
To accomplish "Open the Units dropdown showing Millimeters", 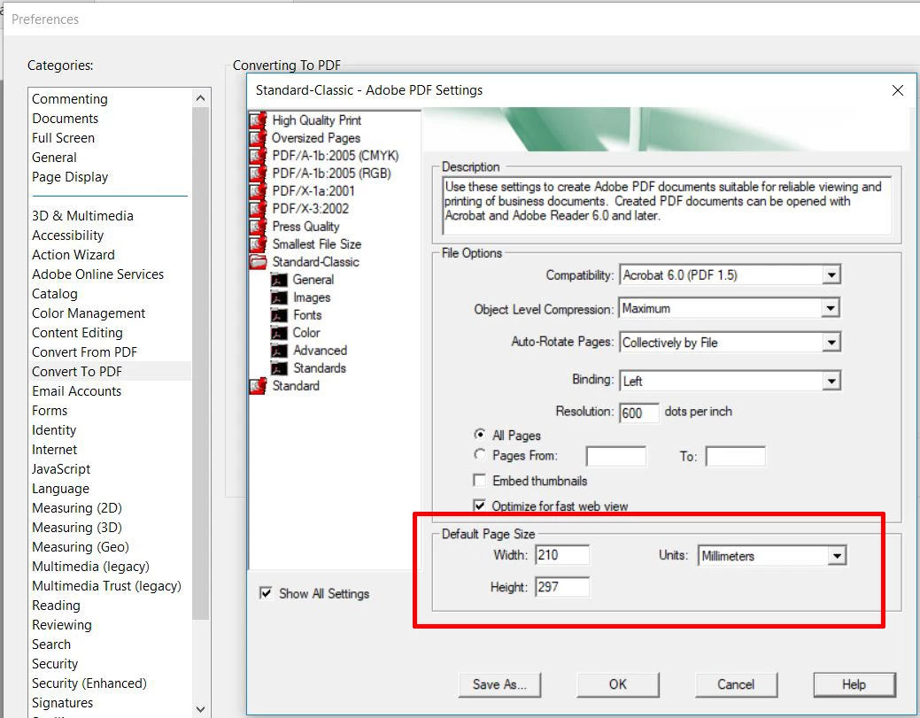I will [x=837, y=555].
